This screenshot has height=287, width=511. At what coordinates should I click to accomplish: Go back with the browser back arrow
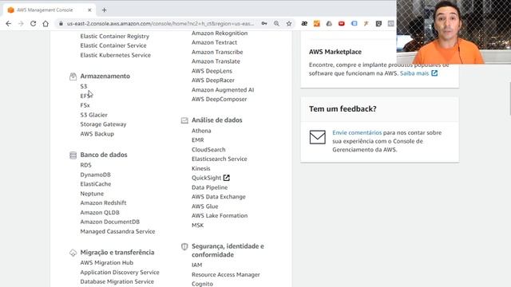(x=9, y=23)
